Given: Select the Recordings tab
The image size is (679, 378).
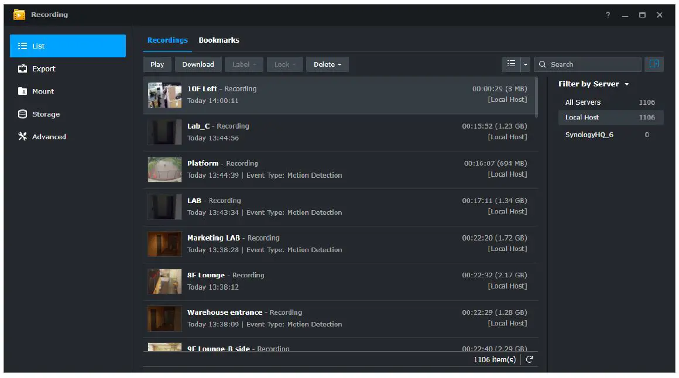Looking at the screenshot, I should click(167, 40).
